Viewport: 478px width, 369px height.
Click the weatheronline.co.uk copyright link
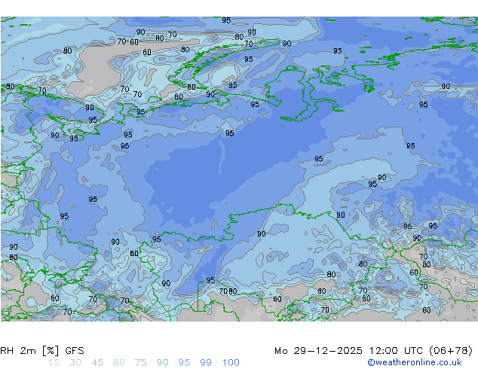[415, 362]
